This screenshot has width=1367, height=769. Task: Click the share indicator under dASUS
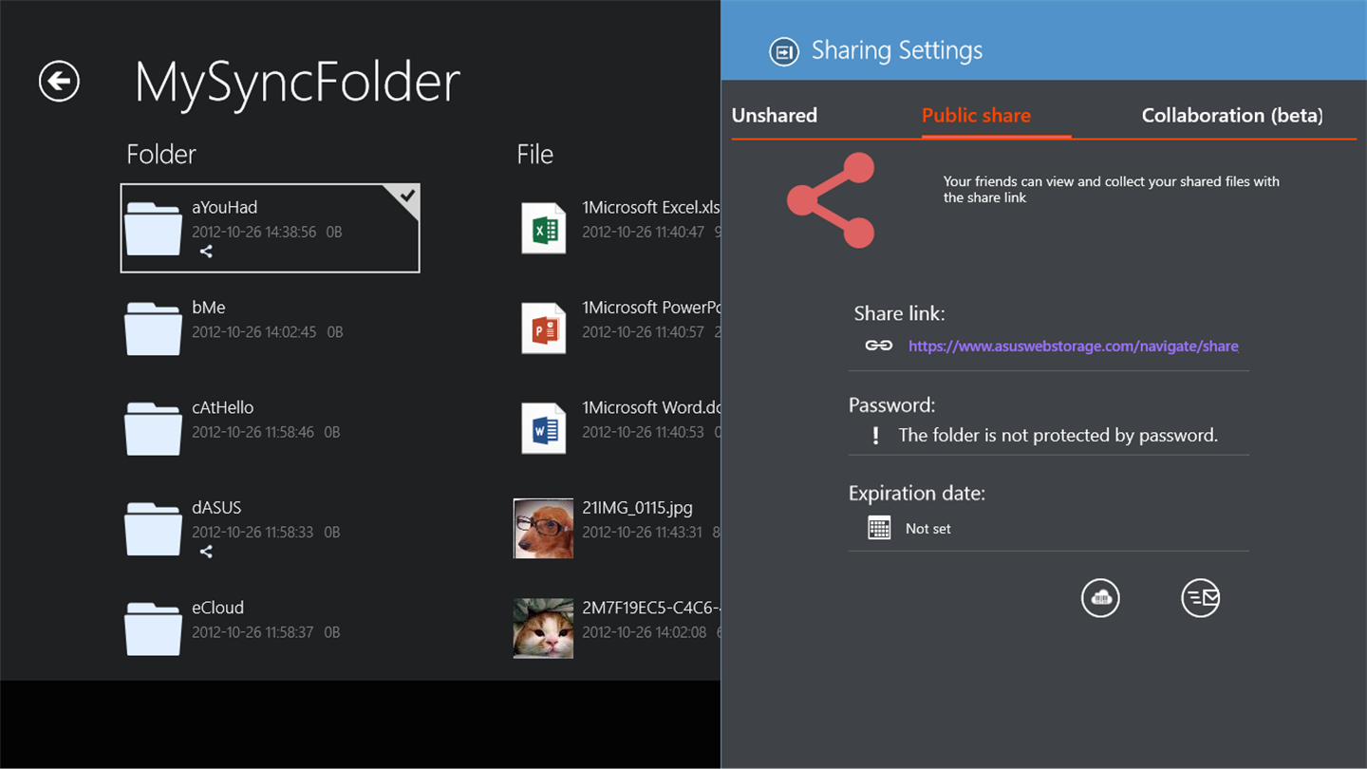[x=206, y=552]
